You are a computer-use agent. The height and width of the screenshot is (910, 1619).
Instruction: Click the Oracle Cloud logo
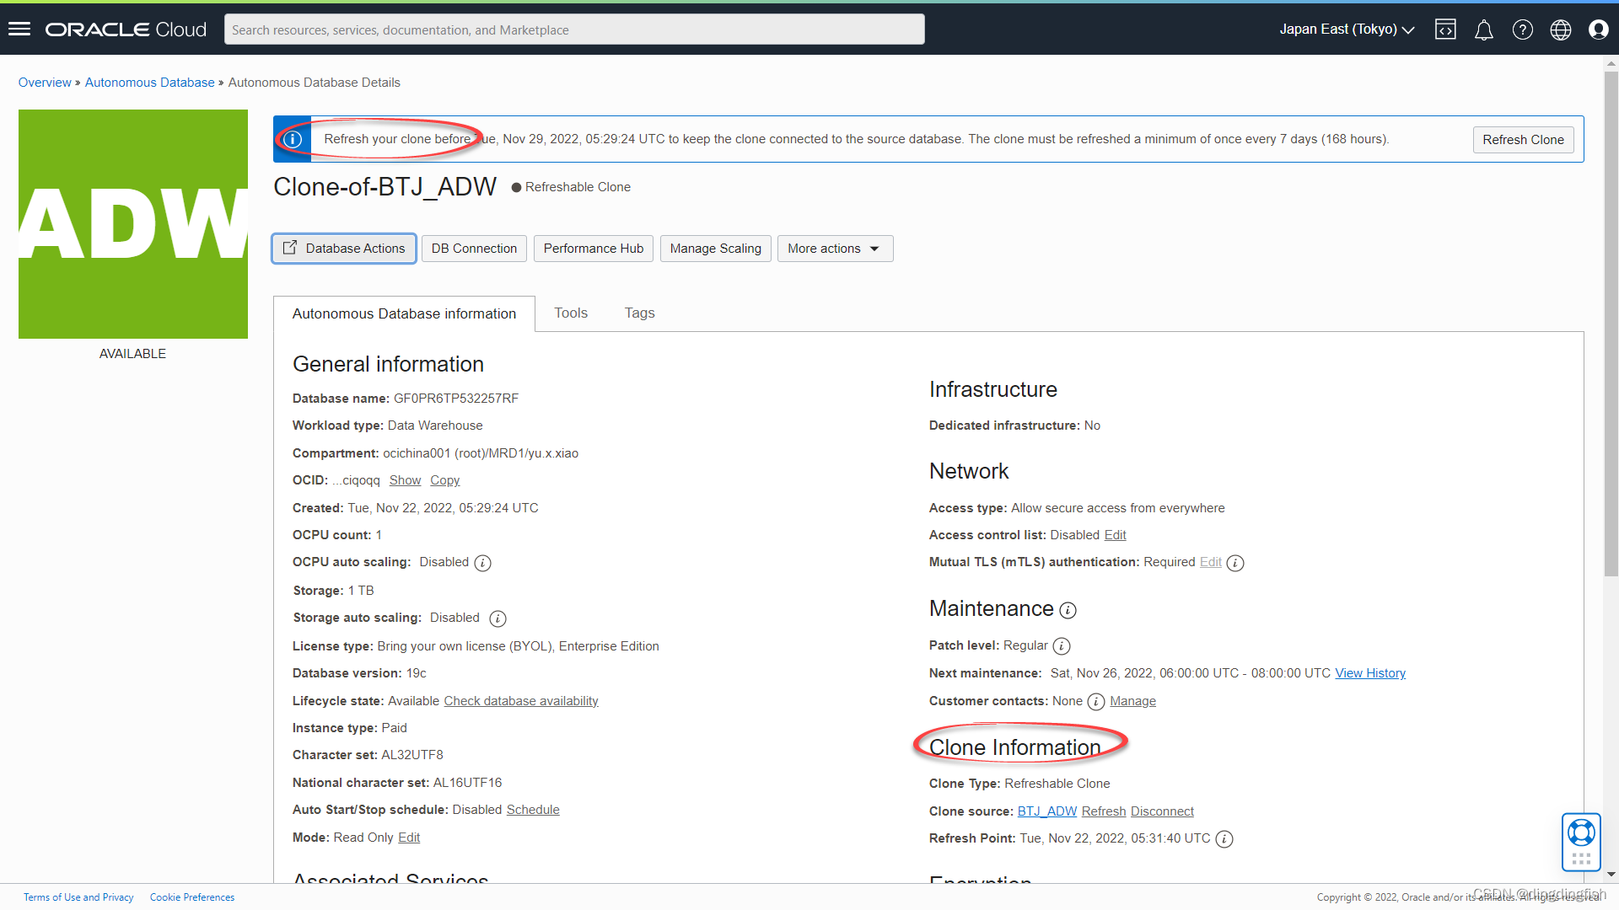(x=126, y=29)
